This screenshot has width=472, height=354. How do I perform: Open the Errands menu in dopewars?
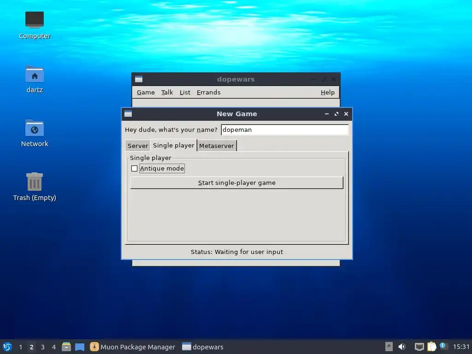[209, 92]
